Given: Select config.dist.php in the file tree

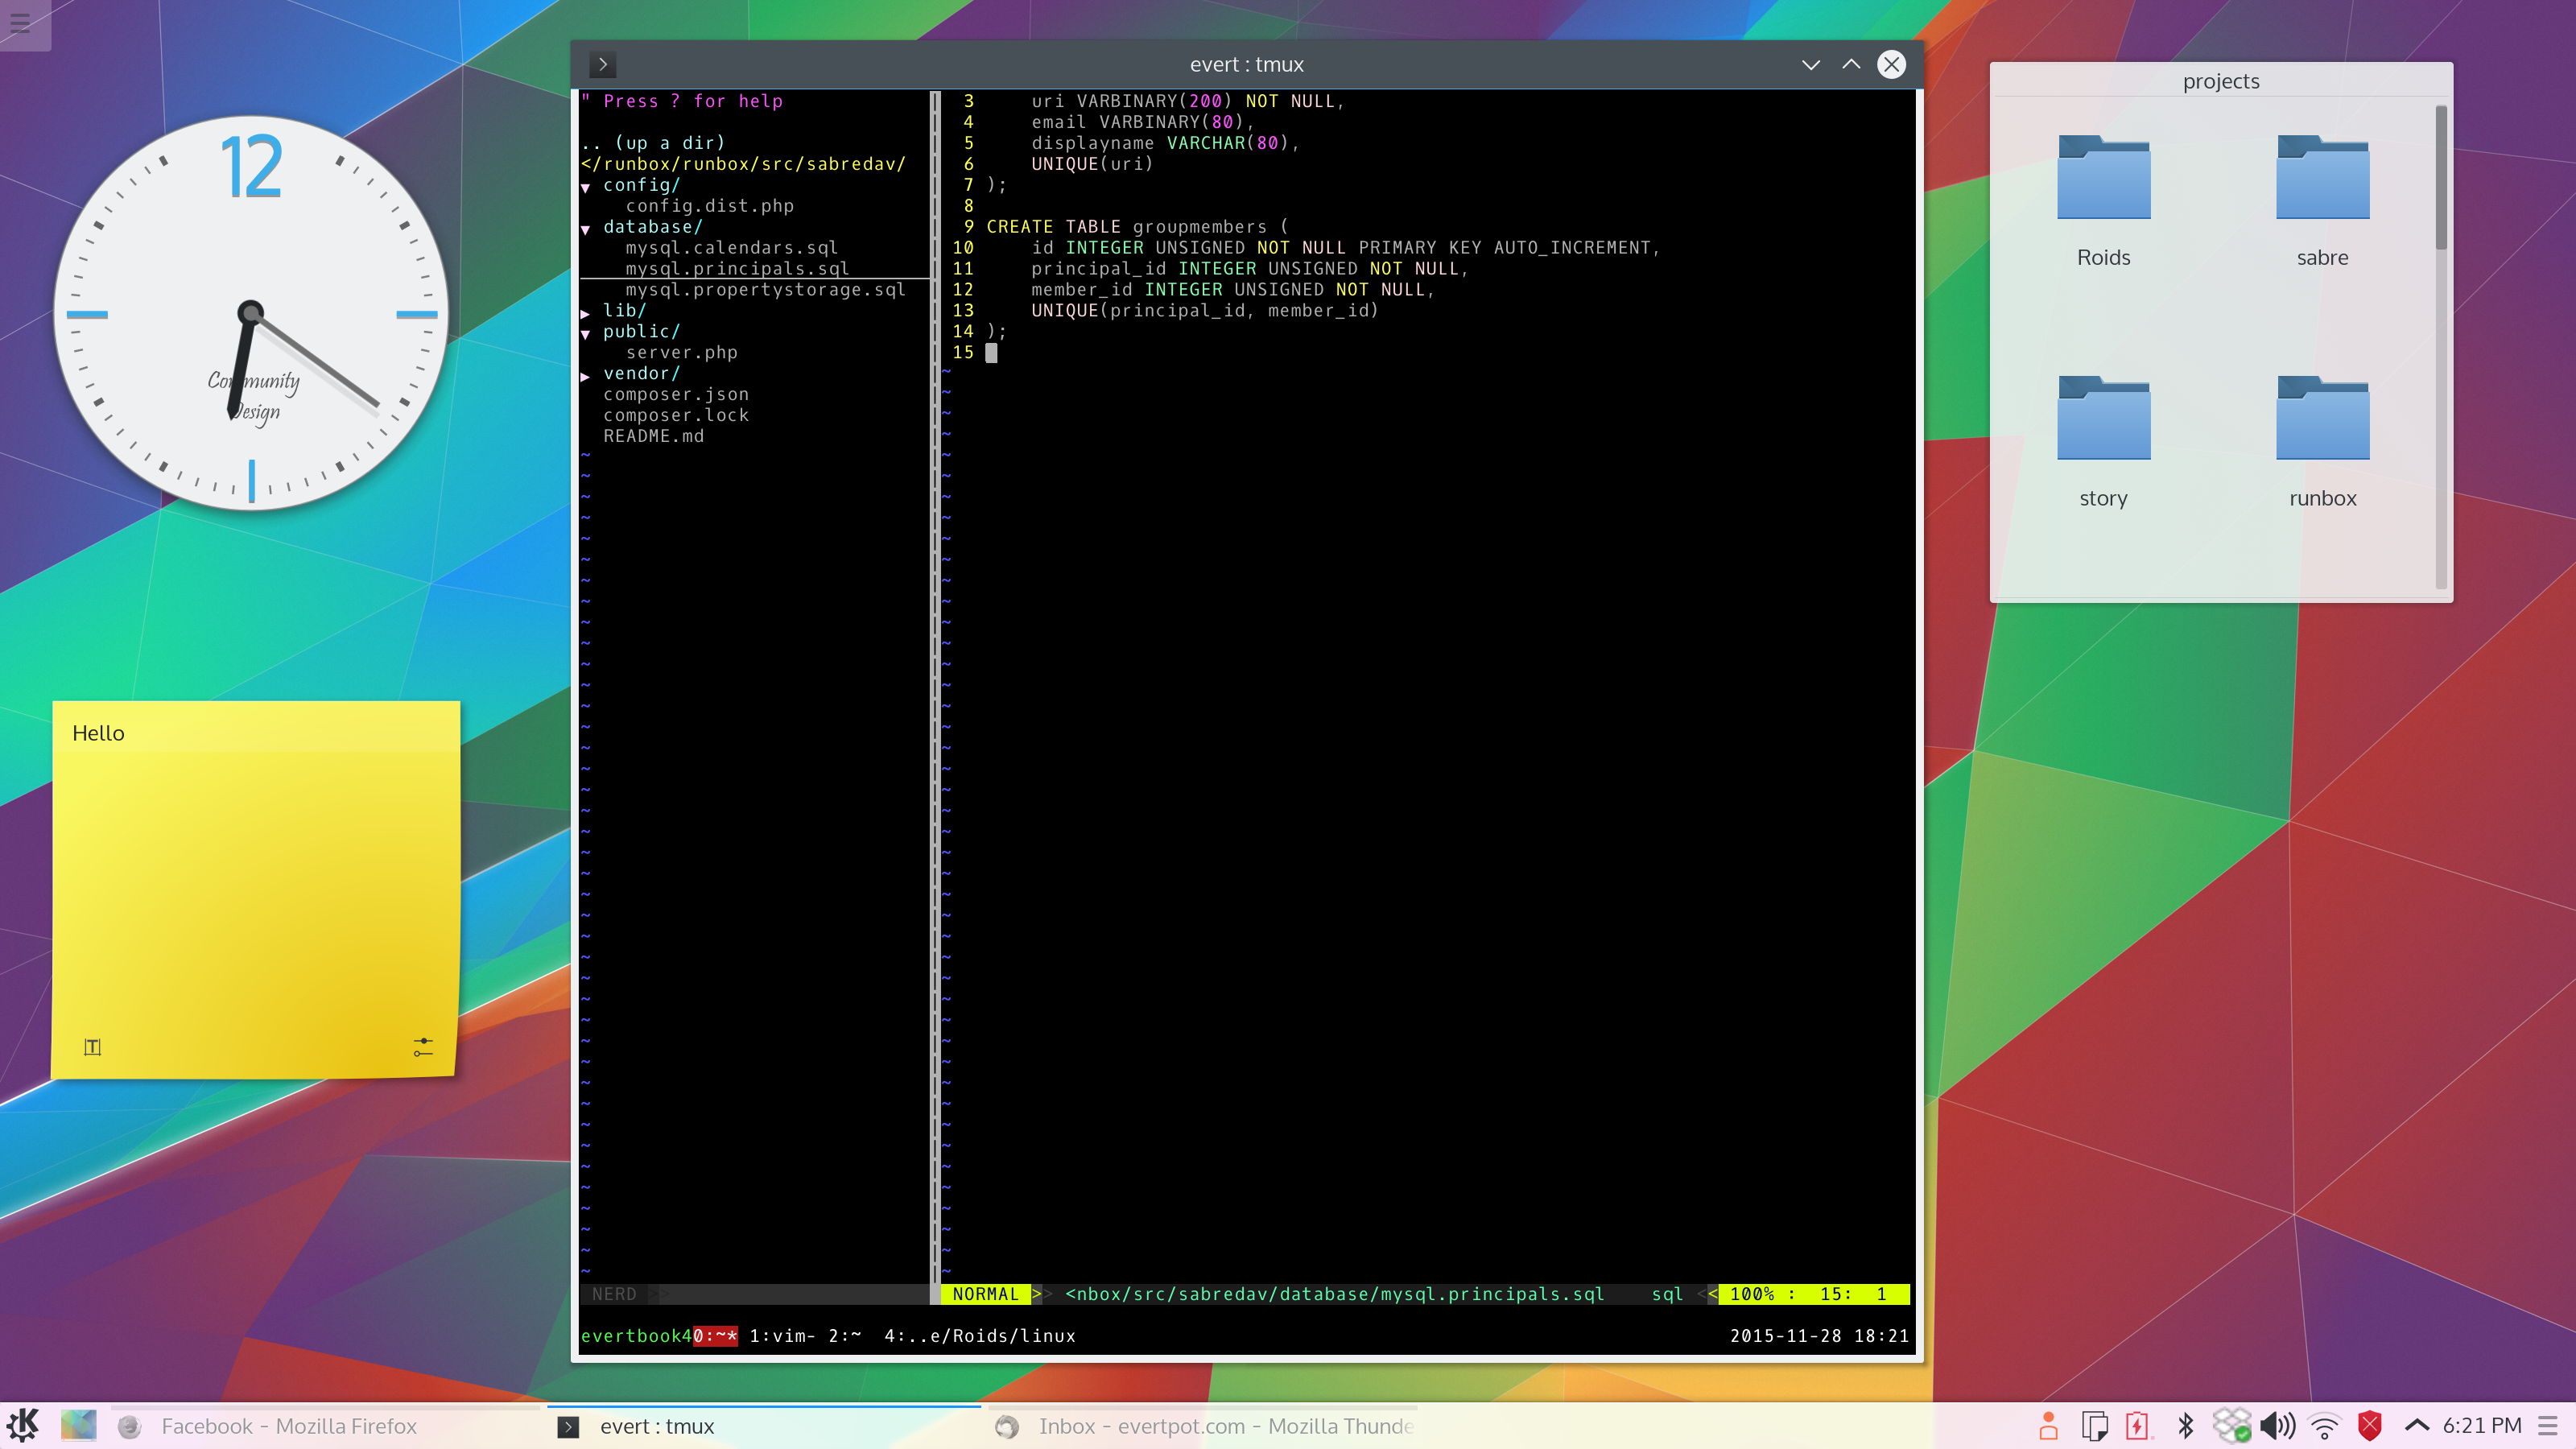Looking at the screenshot, I should [x=709, y=206].
